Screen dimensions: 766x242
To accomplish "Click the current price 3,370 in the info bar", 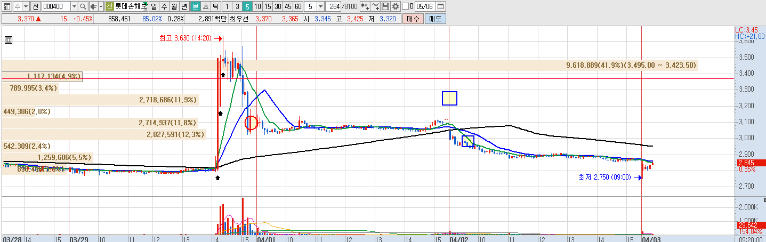I will 26,19.
